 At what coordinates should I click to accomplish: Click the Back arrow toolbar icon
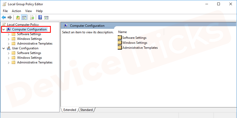coord(4,18)
